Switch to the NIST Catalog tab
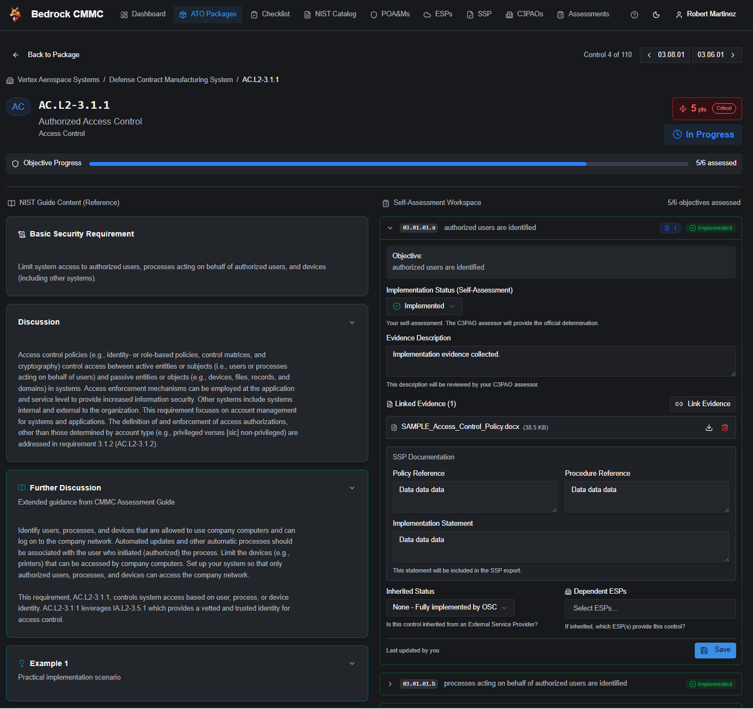Viewport: 753px width, 709px height. 330,14
